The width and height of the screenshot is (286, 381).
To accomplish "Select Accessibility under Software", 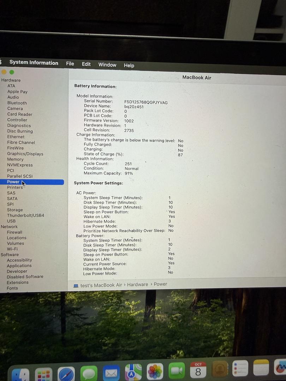I will pos(19,260).
